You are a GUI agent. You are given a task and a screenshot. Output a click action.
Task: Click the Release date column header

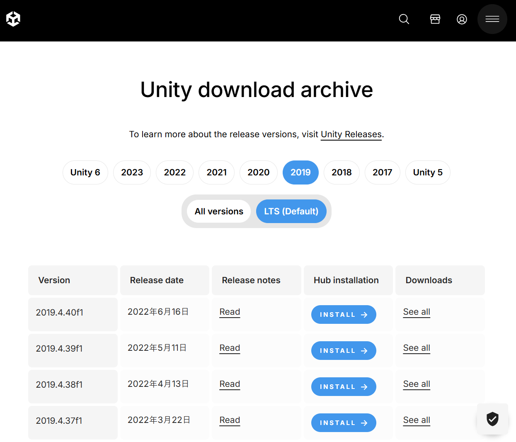[x=165, y=280]
